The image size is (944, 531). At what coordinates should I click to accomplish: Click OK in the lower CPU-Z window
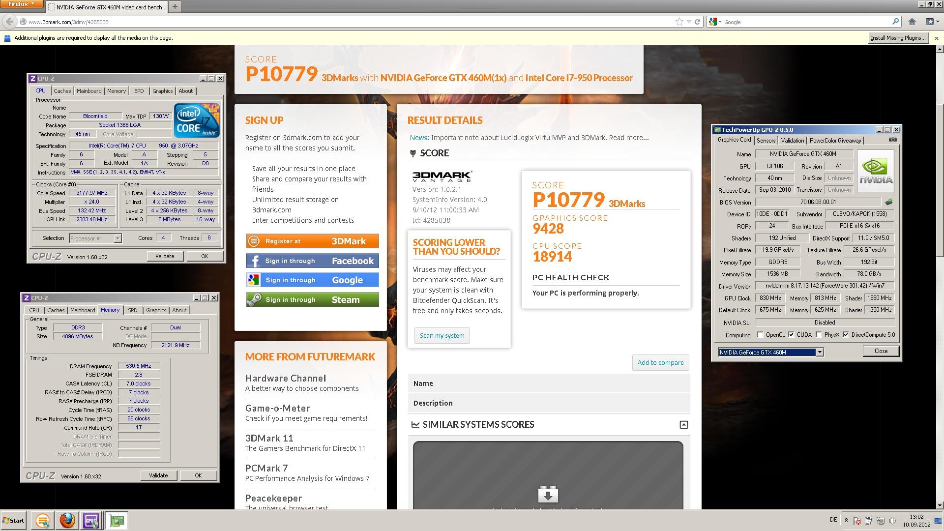(x=198, y=475)
